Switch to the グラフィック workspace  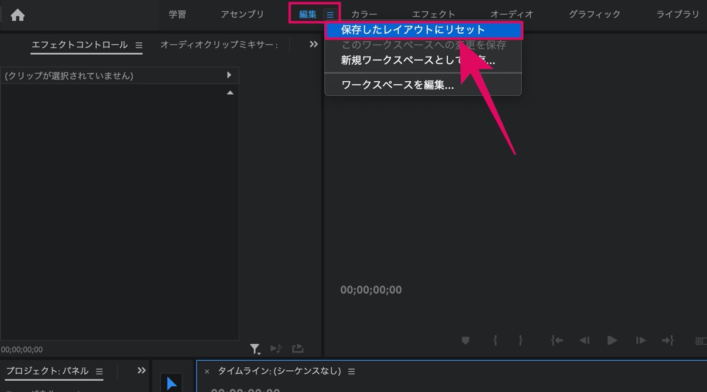tap(594, 15)
